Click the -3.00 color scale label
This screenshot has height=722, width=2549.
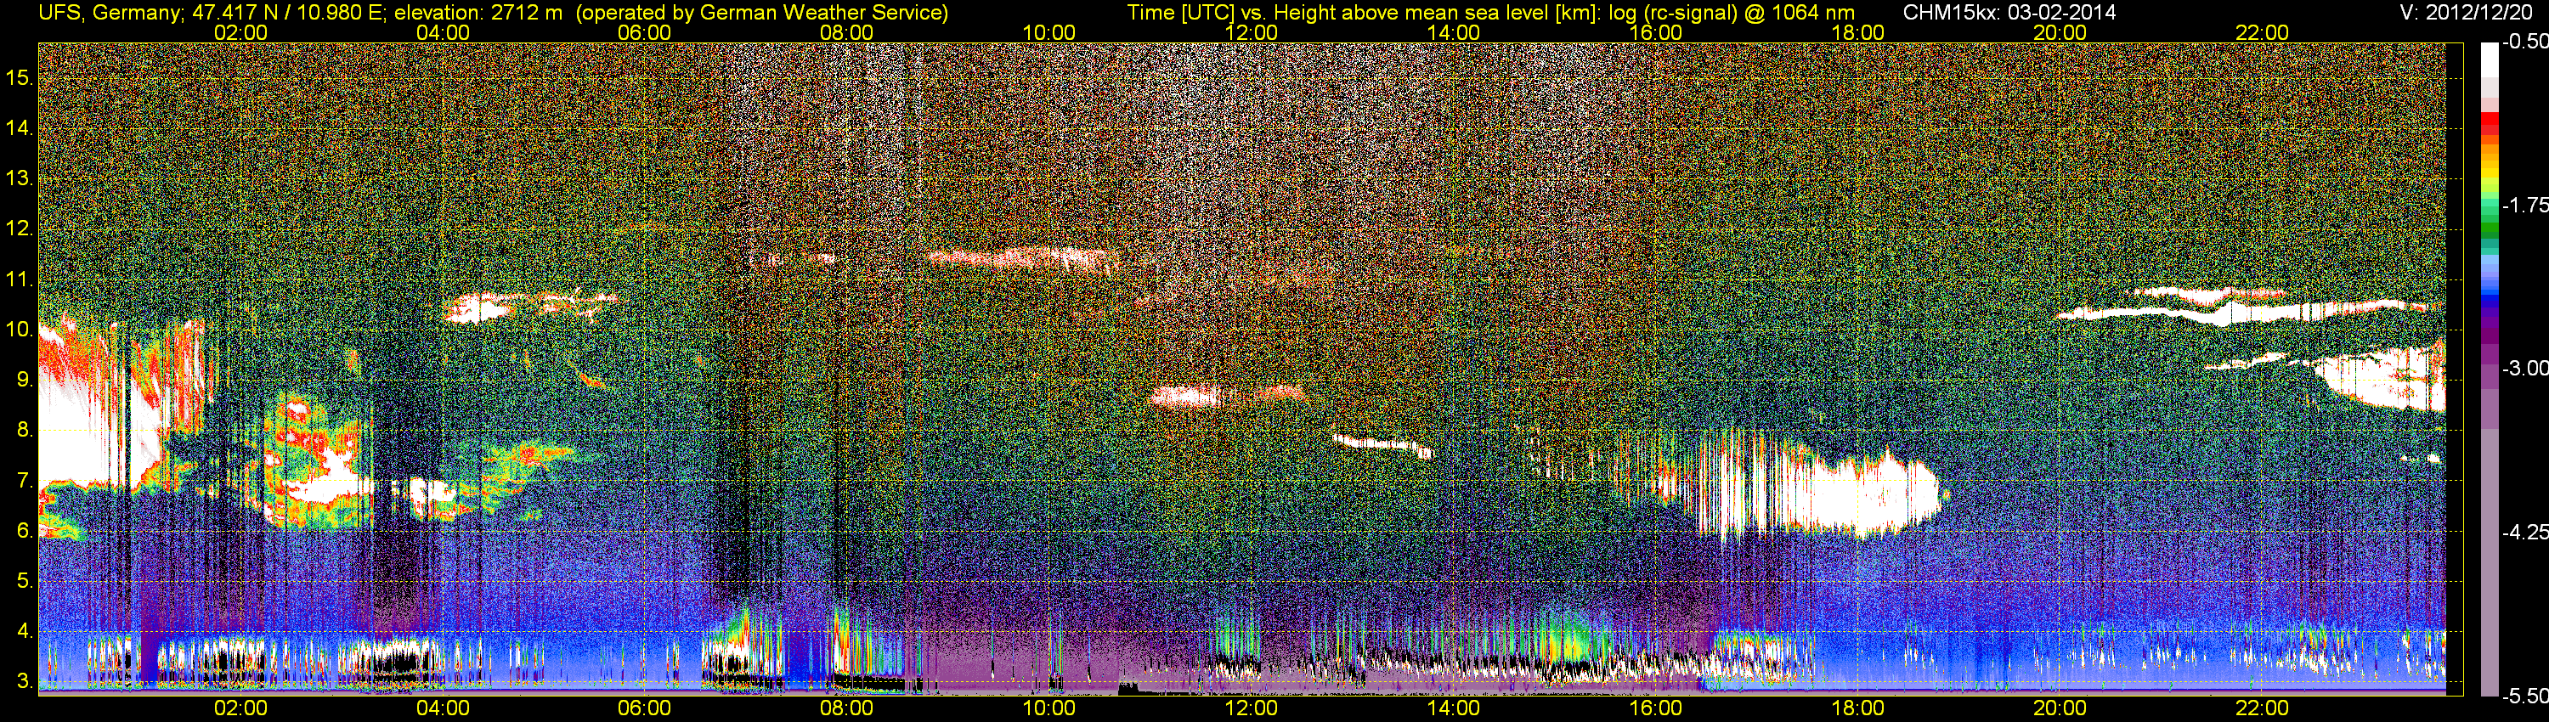[2524, 368]
